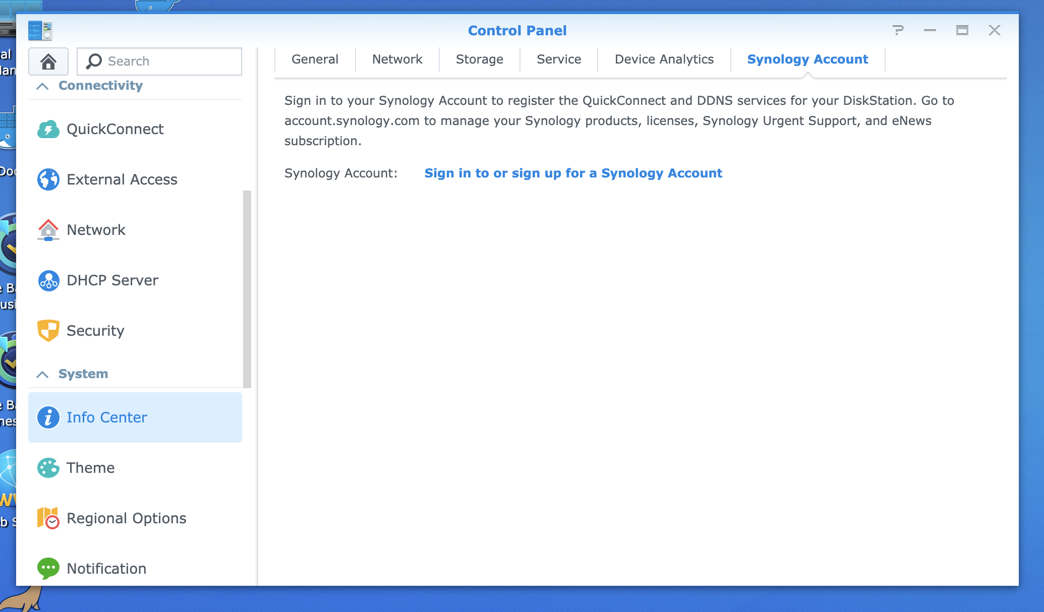Select the Info Center icon
1044x612 pixels.
coord(48,417)
